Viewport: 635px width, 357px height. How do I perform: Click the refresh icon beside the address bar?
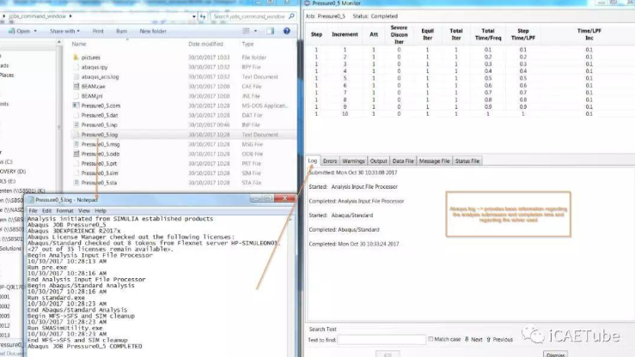coord(203,16)
